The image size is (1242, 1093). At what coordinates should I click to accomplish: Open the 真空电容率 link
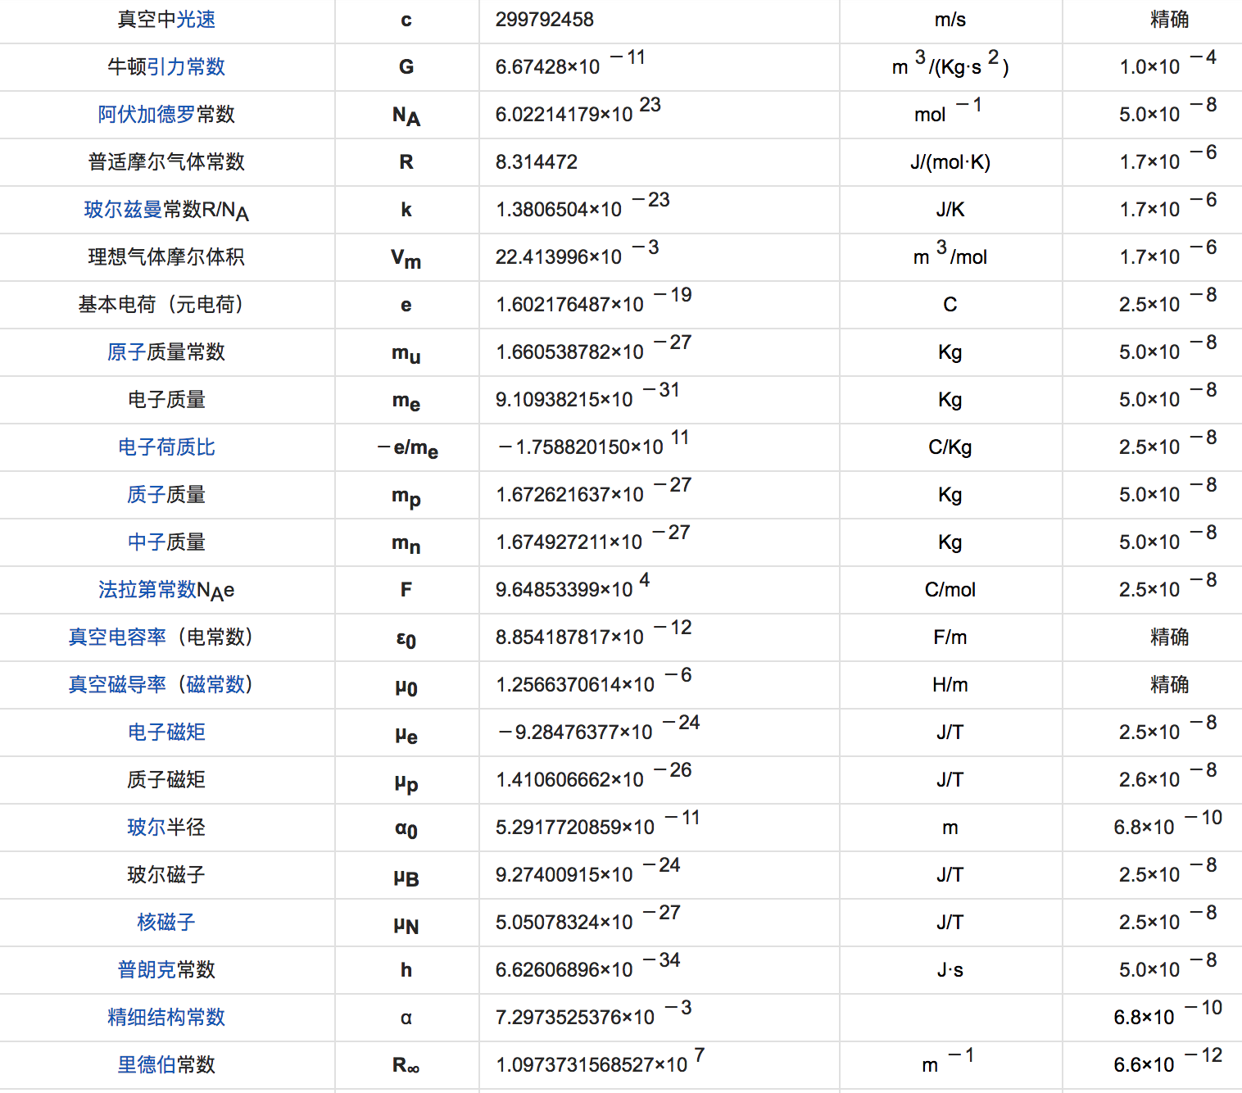117,637
